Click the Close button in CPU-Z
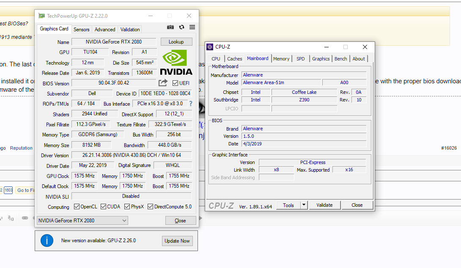This screenshot has height=268, width=461. coord(357,205)
